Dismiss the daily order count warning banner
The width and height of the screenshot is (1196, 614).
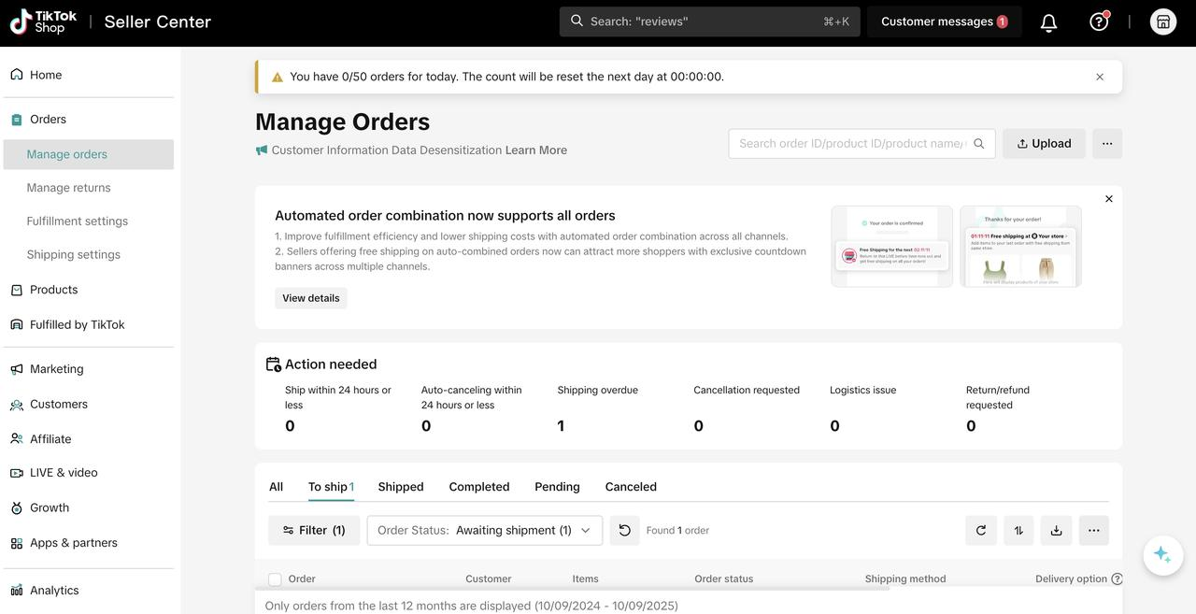[1100, 77]
